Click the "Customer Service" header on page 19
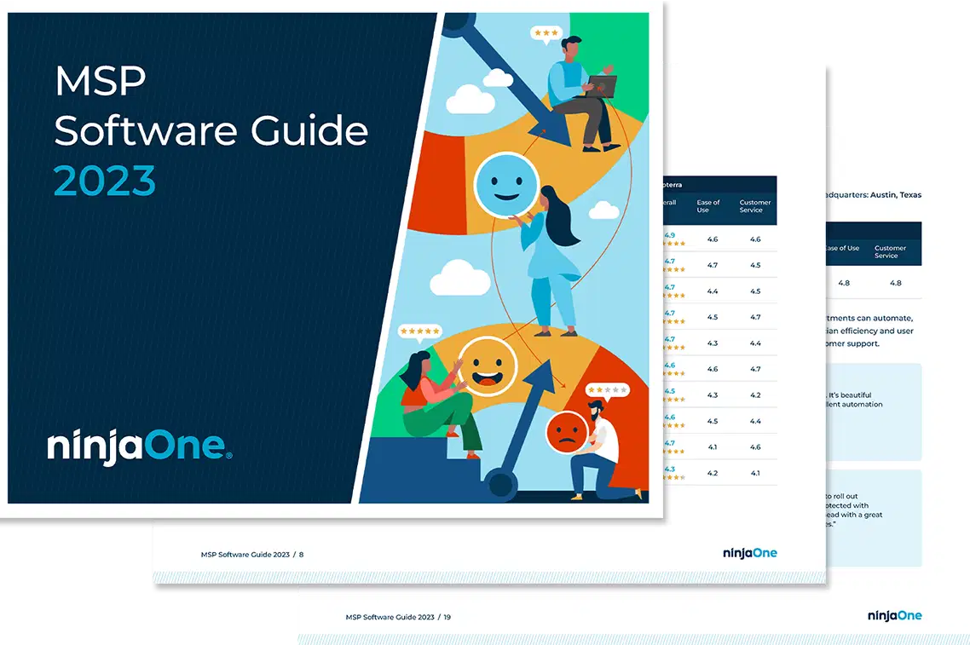 point(890,251)
